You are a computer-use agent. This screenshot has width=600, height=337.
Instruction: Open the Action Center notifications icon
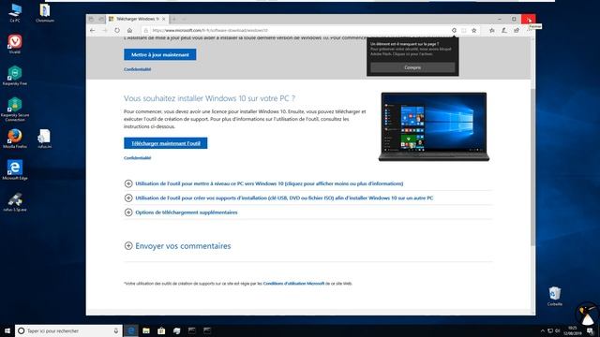[591, 330]
